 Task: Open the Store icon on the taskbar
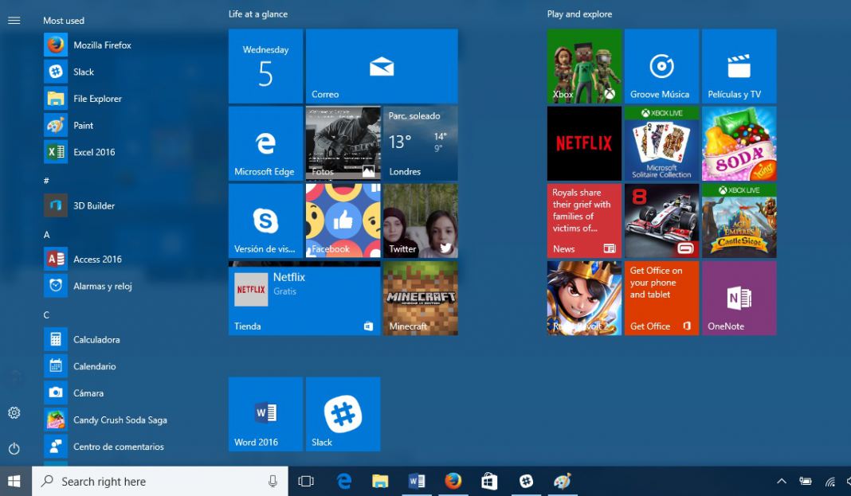tap(489, 482)
